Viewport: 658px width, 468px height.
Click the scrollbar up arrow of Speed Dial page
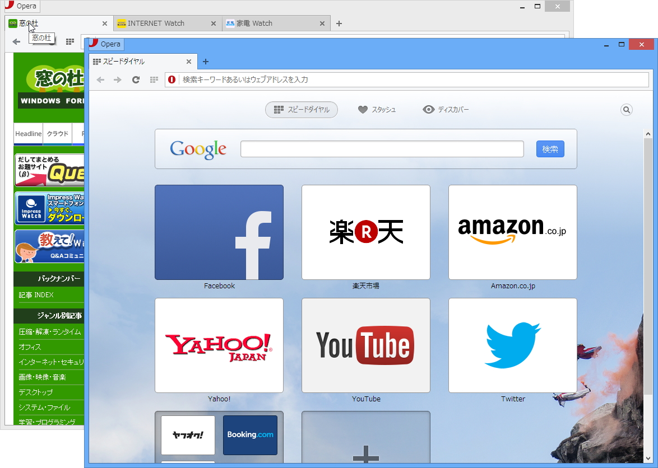click(x=648, y=134)
